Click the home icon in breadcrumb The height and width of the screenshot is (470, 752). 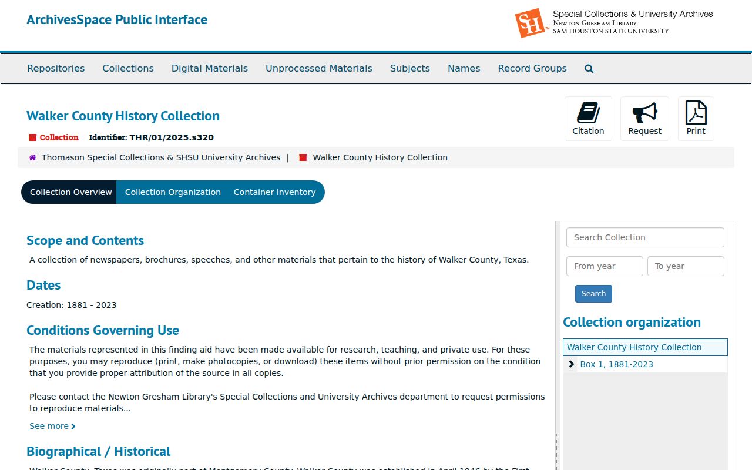(x=33, y=157)
